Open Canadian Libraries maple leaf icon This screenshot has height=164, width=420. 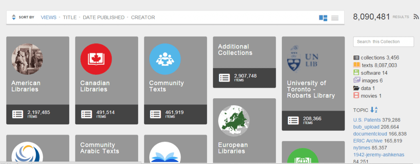click(96, 60)
